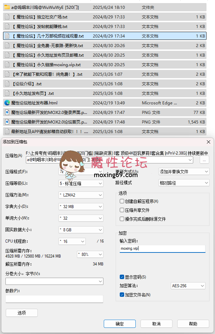Close the 添加到压缩包 dialog
The height and width of the screenshot is (334, 215).
tap(209, 142)
